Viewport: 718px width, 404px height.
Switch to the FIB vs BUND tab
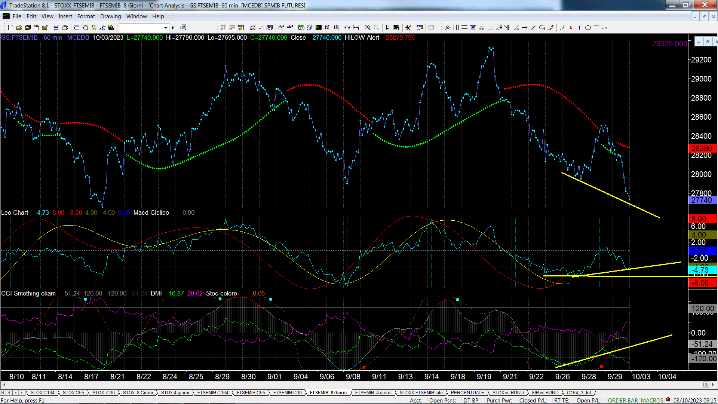(x=545, y=392)
